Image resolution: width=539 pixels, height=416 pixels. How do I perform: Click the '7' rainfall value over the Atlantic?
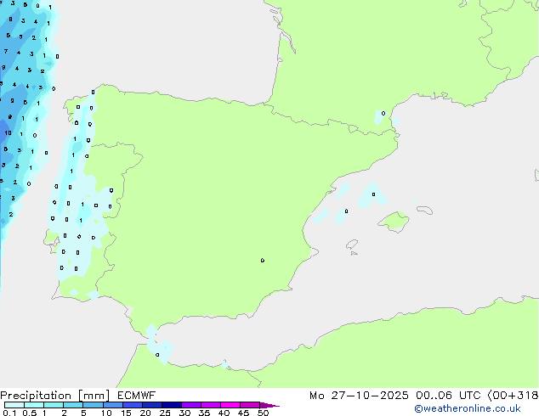click(x=6, y=52)
